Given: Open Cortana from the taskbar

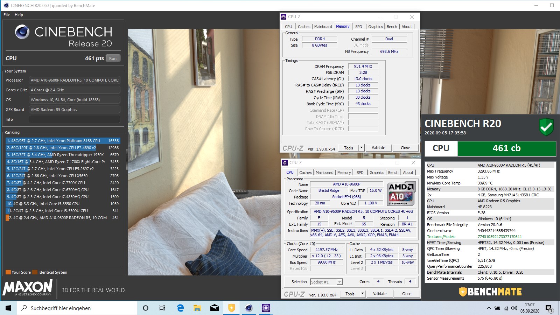Looking at the screenshot, I should 146,308.
